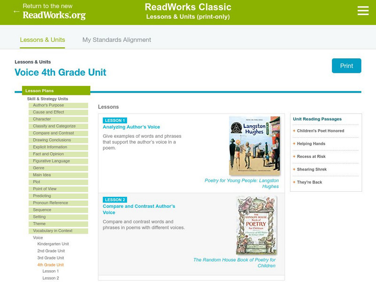Return to the new ReadWorks.org link
376x282 pixels.
pos(54,11)
